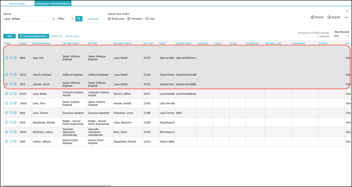
Task: Open gear settings for Walton, Jefferey
Action: tap(15, 141)
